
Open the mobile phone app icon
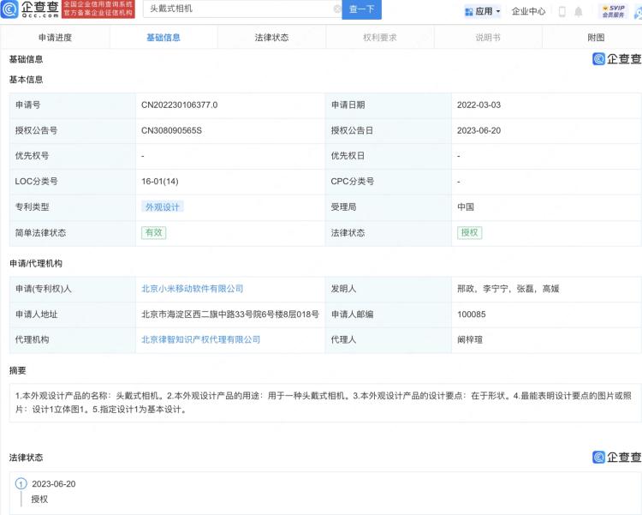562,11
